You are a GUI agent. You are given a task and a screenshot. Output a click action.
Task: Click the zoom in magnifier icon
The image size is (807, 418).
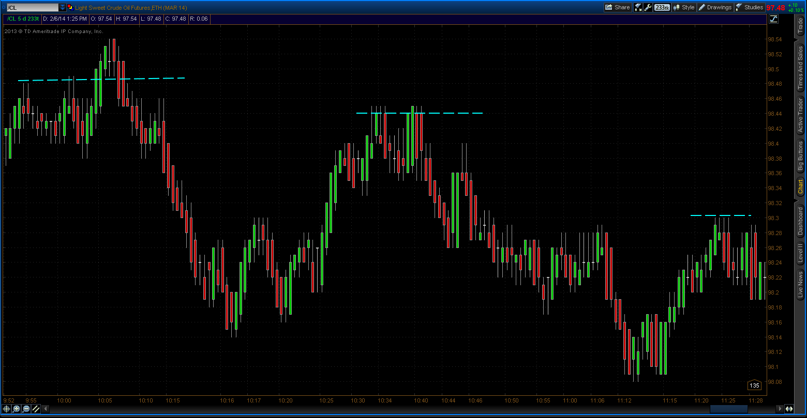click(x=16, y=409)
